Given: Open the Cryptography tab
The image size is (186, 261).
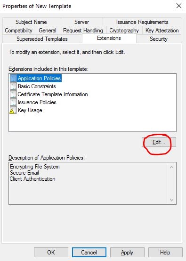Looking at the screenshot, I should click(124, 31).
